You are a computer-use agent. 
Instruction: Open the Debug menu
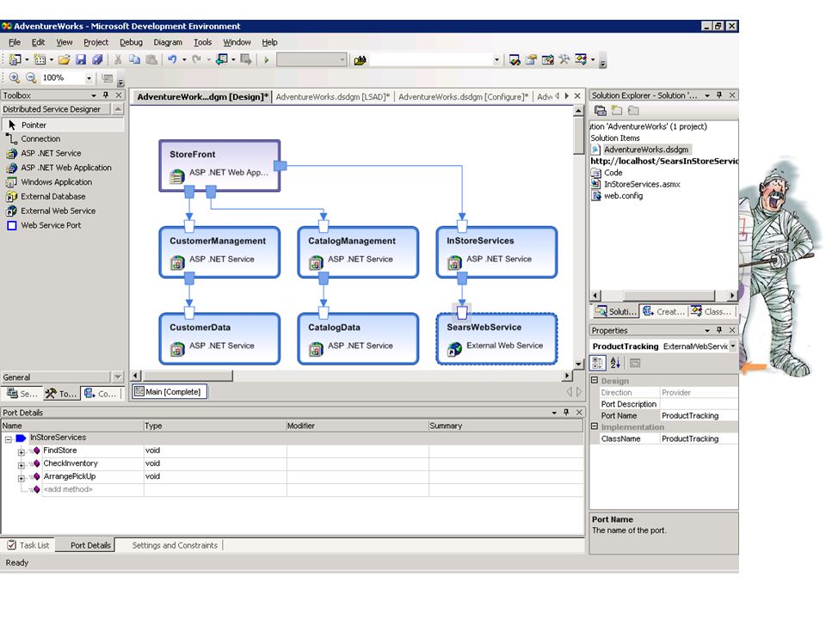point(131,42)
